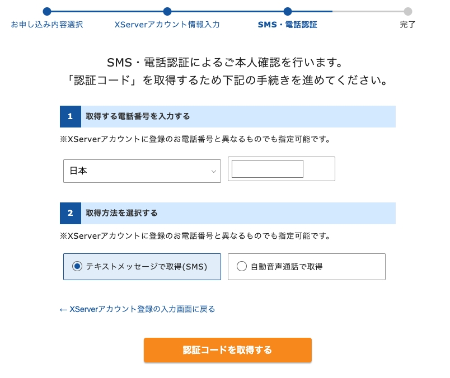Follow the XServerアカウント登録の入力画面に戻る link
Screen dimensions: 450x378
click(x=142, y=309)
